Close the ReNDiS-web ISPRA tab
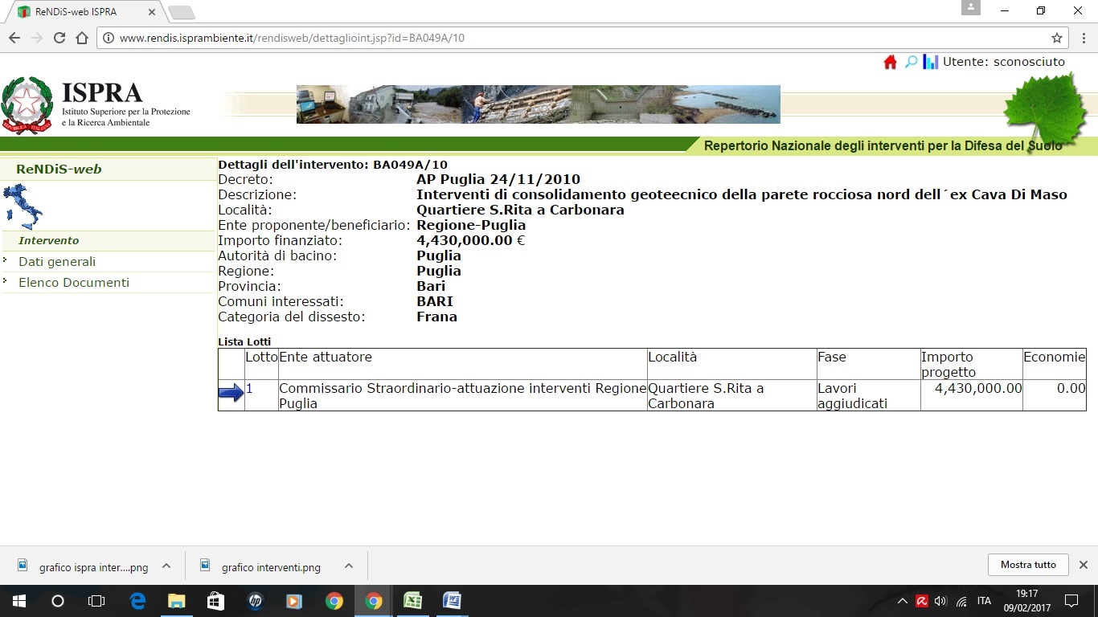1098x617 pixels. (x=151, y=12)
